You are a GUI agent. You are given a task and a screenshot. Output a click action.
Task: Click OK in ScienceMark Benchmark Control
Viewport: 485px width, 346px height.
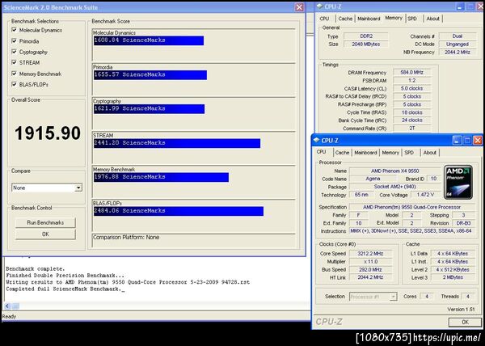click(x=45, y=234)
